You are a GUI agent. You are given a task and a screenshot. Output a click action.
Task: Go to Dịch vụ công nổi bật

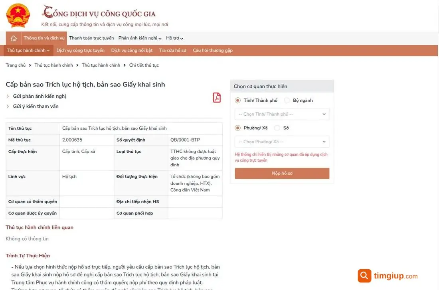[x=132, y=50]
